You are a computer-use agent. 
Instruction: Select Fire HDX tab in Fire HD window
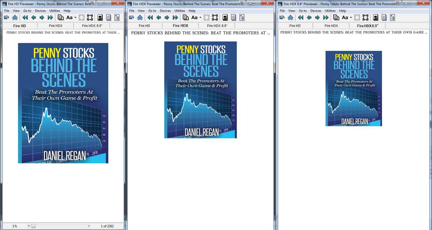click(x=56, y=26)
